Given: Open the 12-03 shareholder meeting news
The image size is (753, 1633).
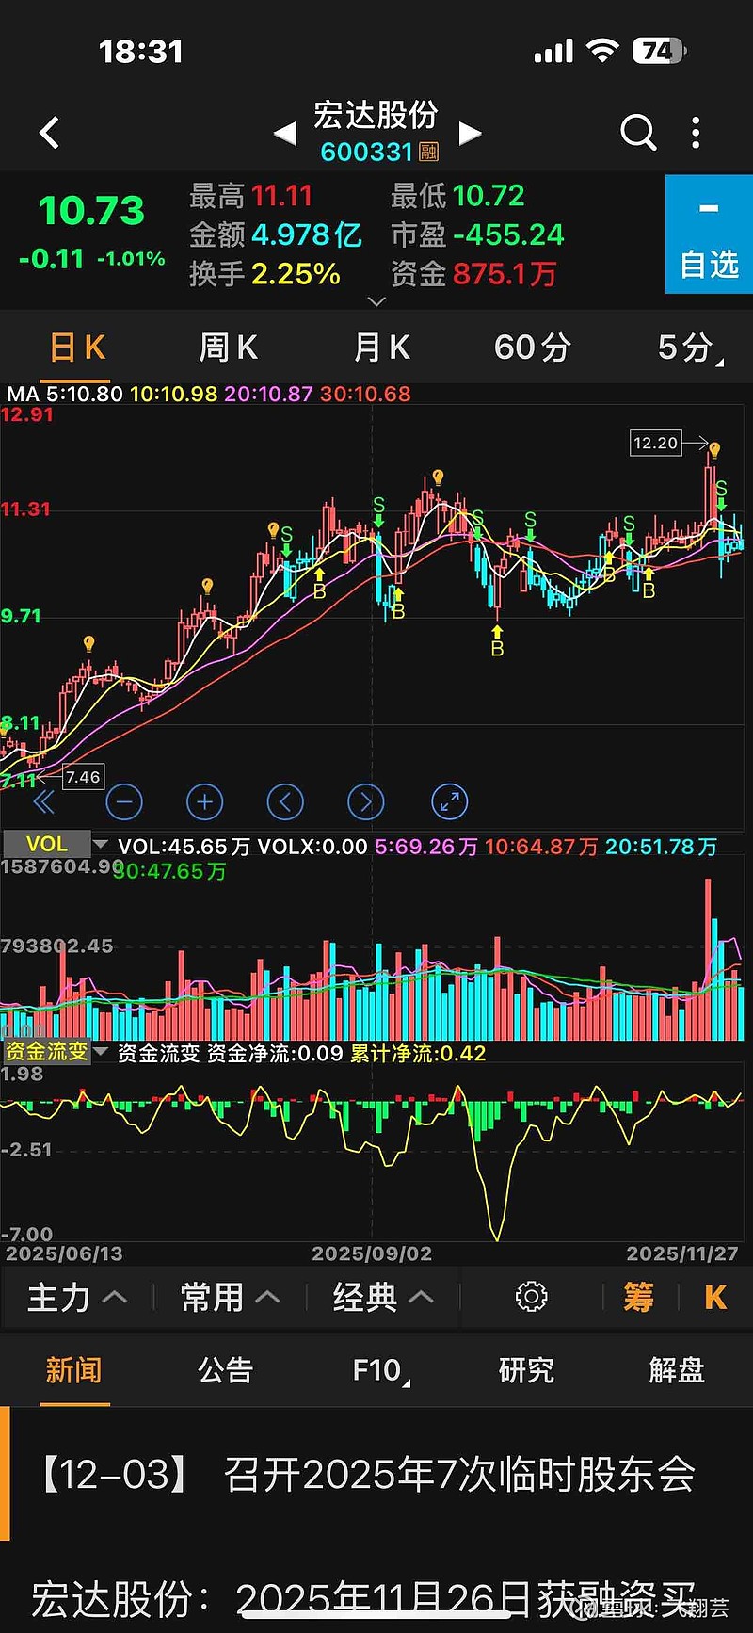Looking at the screenshot, I should pyautogui.click(x=367, y=1475).
